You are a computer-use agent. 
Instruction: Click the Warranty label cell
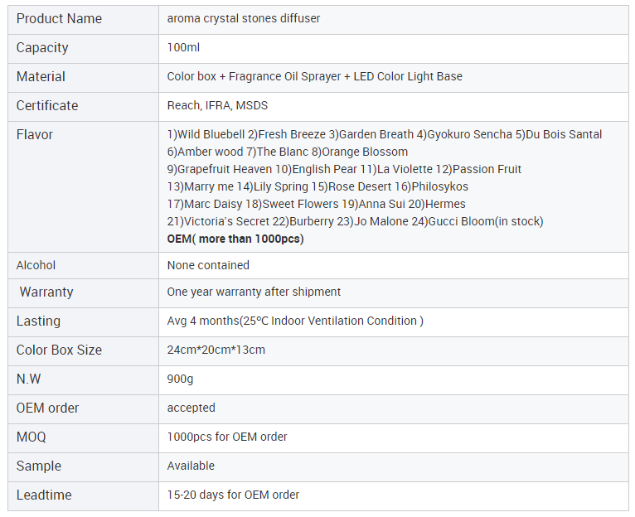pos(46,292)
